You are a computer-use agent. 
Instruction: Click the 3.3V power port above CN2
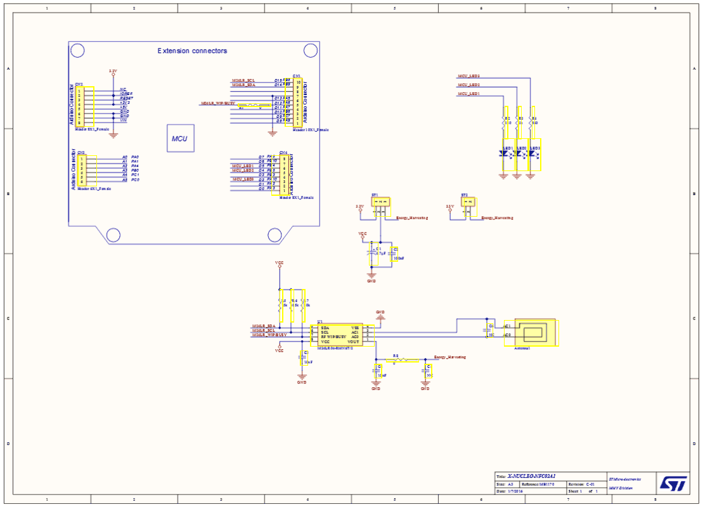pyautogui.click(x=113, y=72)
